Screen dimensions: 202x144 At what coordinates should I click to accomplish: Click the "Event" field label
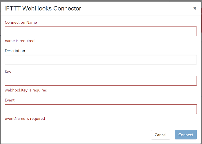pyautogui.click(x=10, y=100)
